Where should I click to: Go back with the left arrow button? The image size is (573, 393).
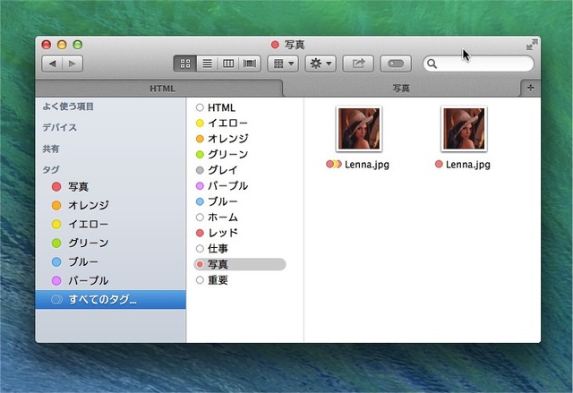pos(52,64)
